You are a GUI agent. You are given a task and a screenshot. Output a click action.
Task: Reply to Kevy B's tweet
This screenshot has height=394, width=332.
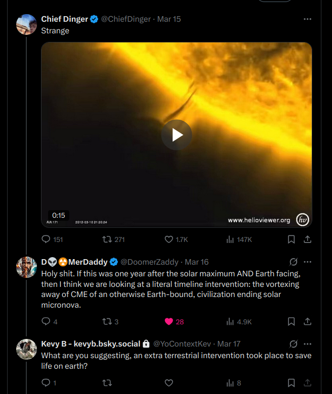pos(46,383)
